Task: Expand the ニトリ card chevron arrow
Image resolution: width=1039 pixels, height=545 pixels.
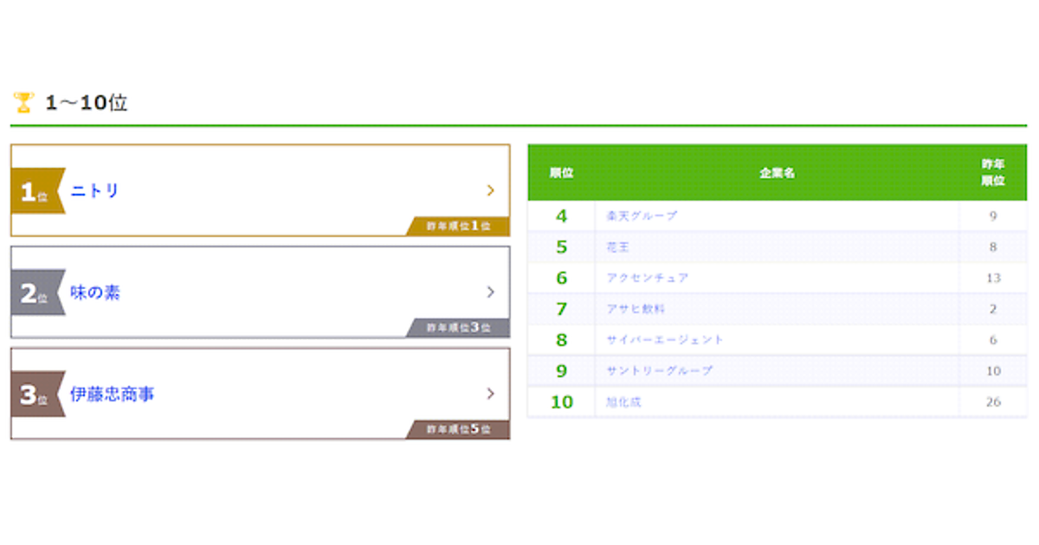Action: (490, 190)
